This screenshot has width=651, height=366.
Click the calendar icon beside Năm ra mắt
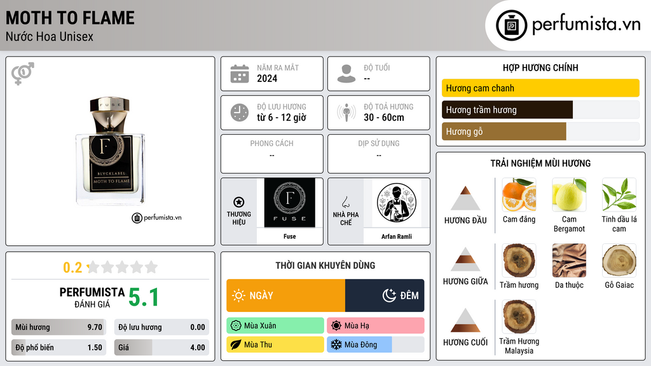click(x=240, y=74)
